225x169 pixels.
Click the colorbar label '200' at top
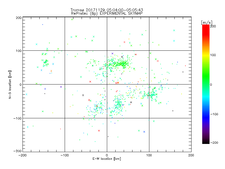pyautogui.click(x=213, y=26)
